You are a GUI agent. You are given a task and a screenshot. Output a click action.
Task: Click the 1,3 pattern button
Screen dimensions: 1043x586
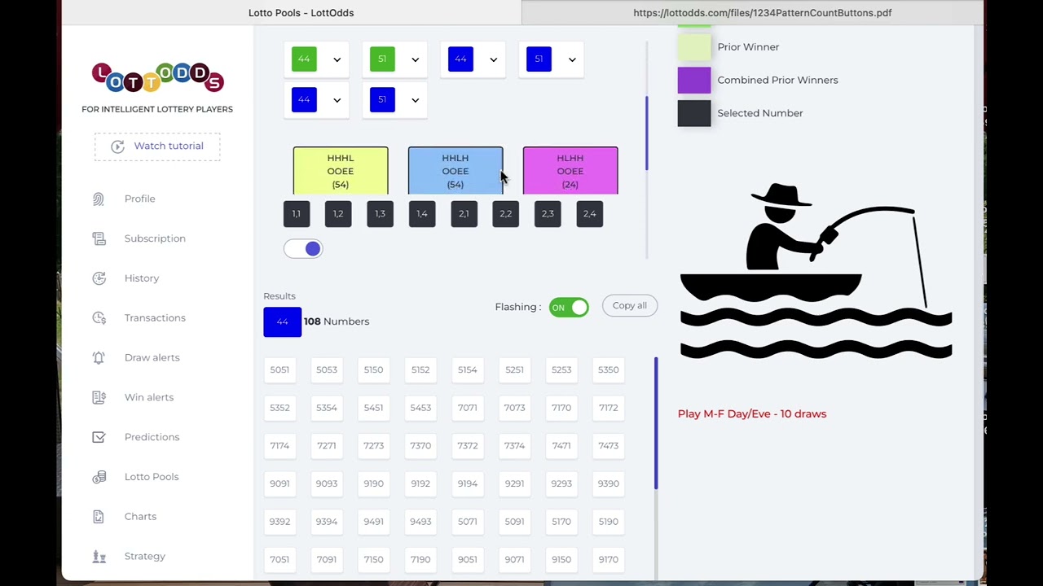coord(380,214)
